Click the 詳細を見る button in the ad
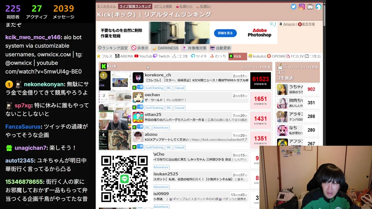This screenshot has height=209, width=372. coord(225,33)
